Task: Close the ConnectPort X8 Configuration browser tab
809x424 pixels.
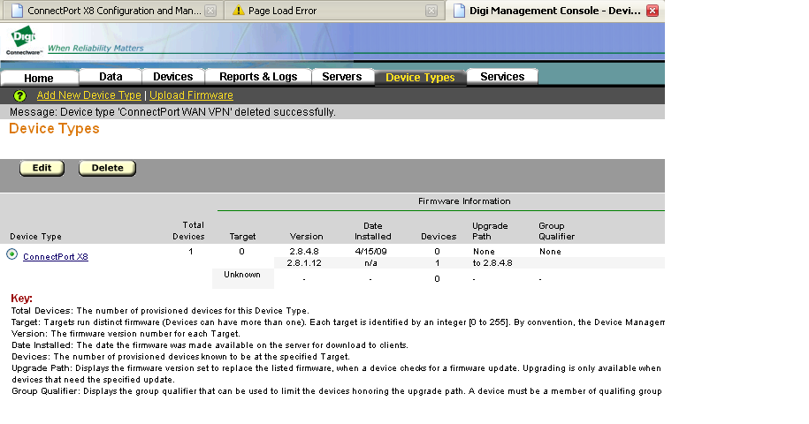Action: (210, 11)
